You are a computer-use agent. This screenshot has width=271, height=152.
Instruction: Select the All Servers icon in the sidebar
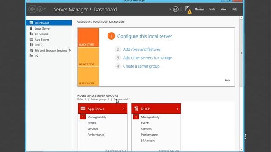click(x=31, y=34)
